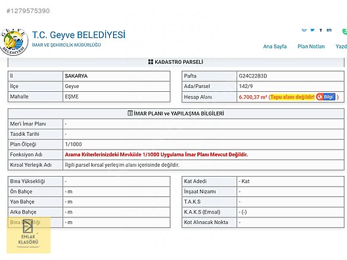Image resolution: width=347 pixels, height=260 pixels.
Task: Click the Kırsal Yerleşik Adı label
Action: [31, 165]
